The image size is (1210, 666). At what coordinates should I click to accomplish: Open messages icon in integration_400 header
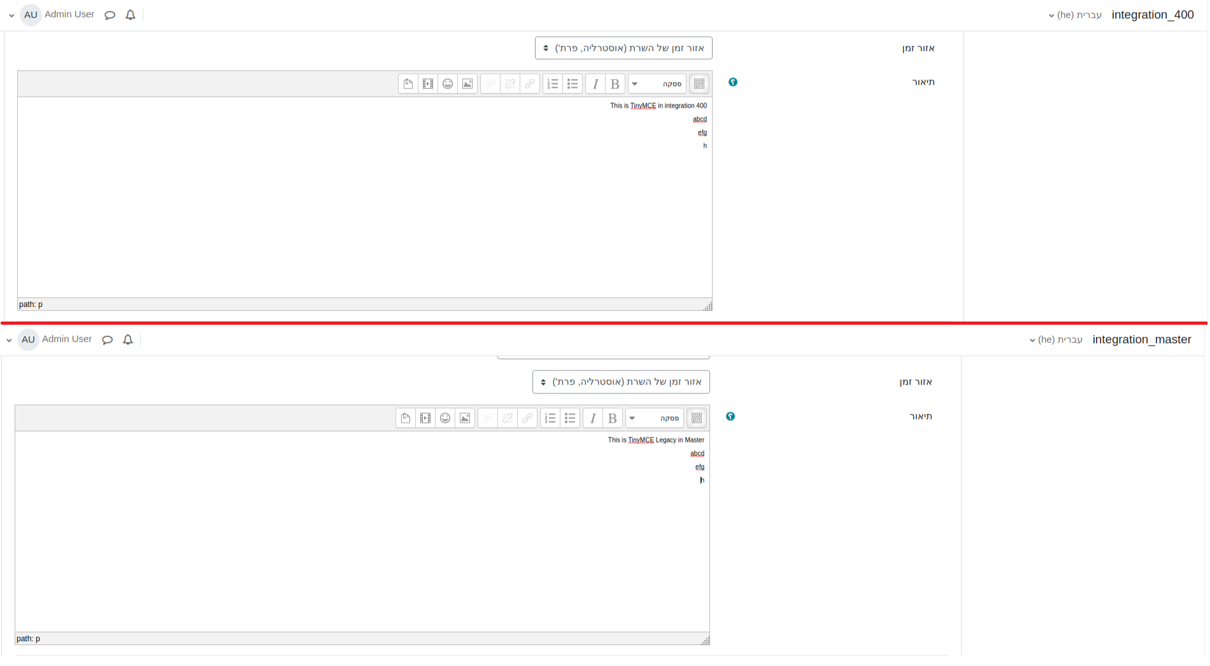click(110, 15)
